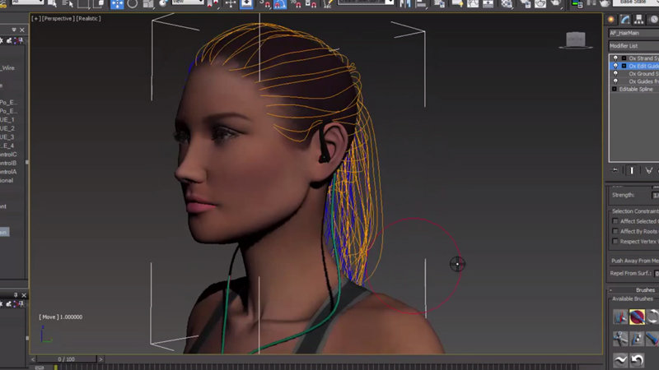Collapse the Brushes rollout
659x370 pixels.
(611, 290)
